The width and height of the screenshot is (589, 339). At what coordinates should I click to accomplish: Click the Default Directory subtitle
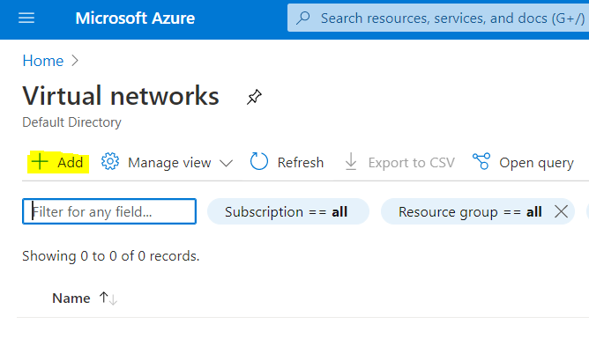click(x=71, y=122)
